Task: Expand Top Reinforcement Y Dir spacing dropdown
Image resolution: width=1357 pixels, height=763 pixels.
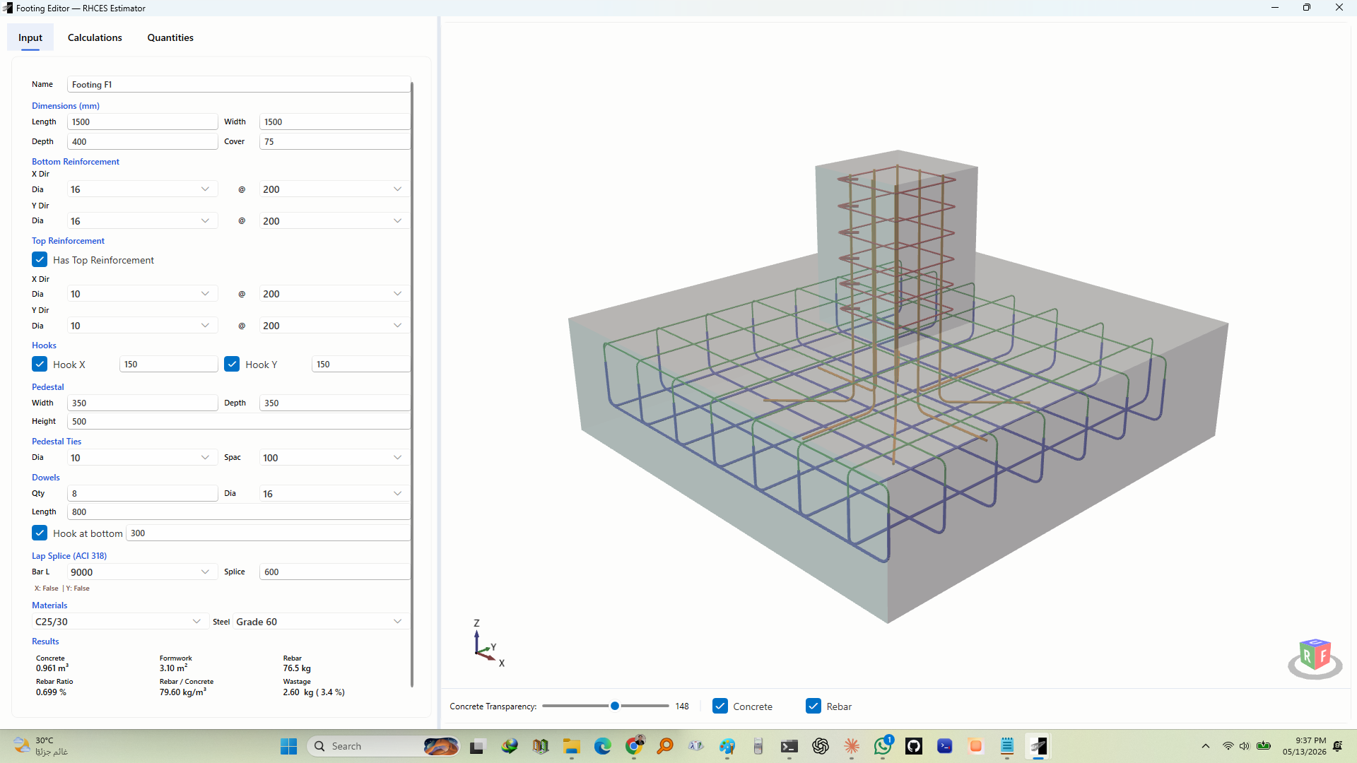Action: (334, 326)
